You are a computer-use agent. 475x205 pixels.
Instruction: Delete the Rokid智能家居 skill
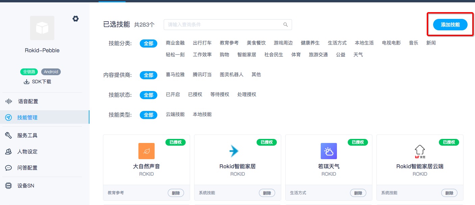pyautogui.click(x=267, y=193)
